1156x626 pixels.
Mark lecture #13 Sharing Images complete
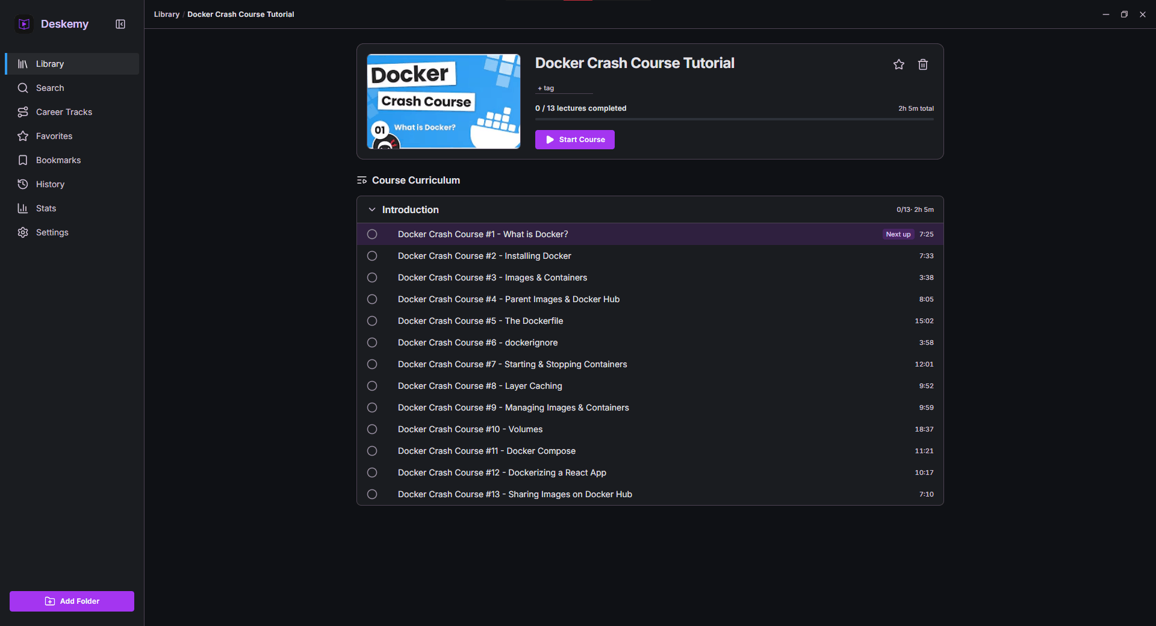[x=372, y=494]
